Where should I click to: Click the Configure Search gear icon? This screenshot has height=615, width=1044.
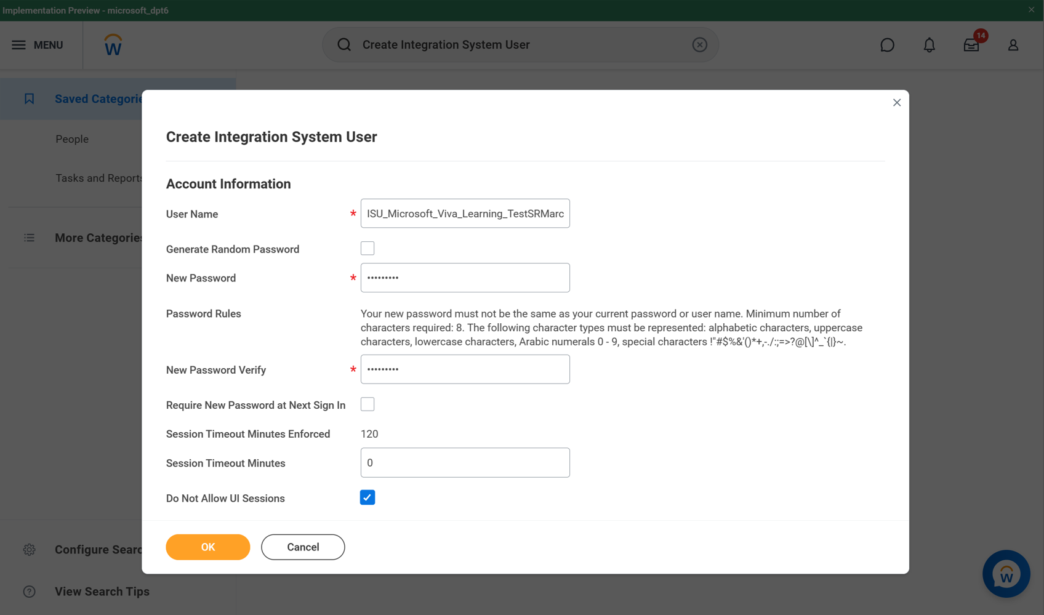pos(29,549)
